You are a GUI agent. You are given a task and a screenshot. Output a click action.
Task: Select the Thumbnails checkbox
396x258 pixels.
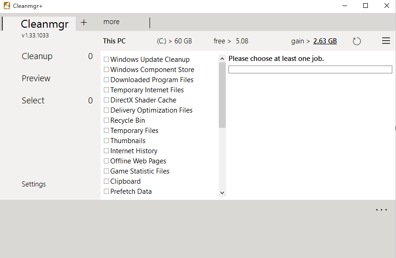click(107, 141)
